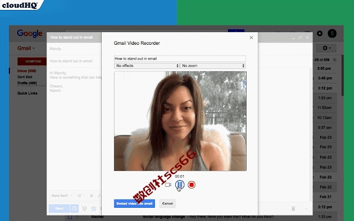Click the Quick Links section
Viewport: 354px width, 221px height.
pos(27,93)
